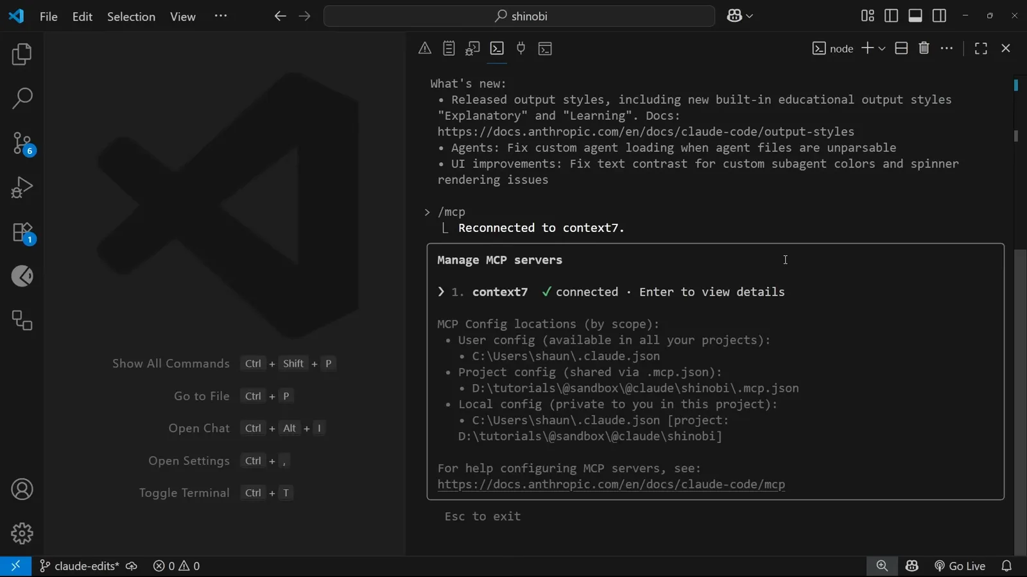Click the shinobi command center search box
This screenshot has height=577, width=1027.
pos(519,16)
